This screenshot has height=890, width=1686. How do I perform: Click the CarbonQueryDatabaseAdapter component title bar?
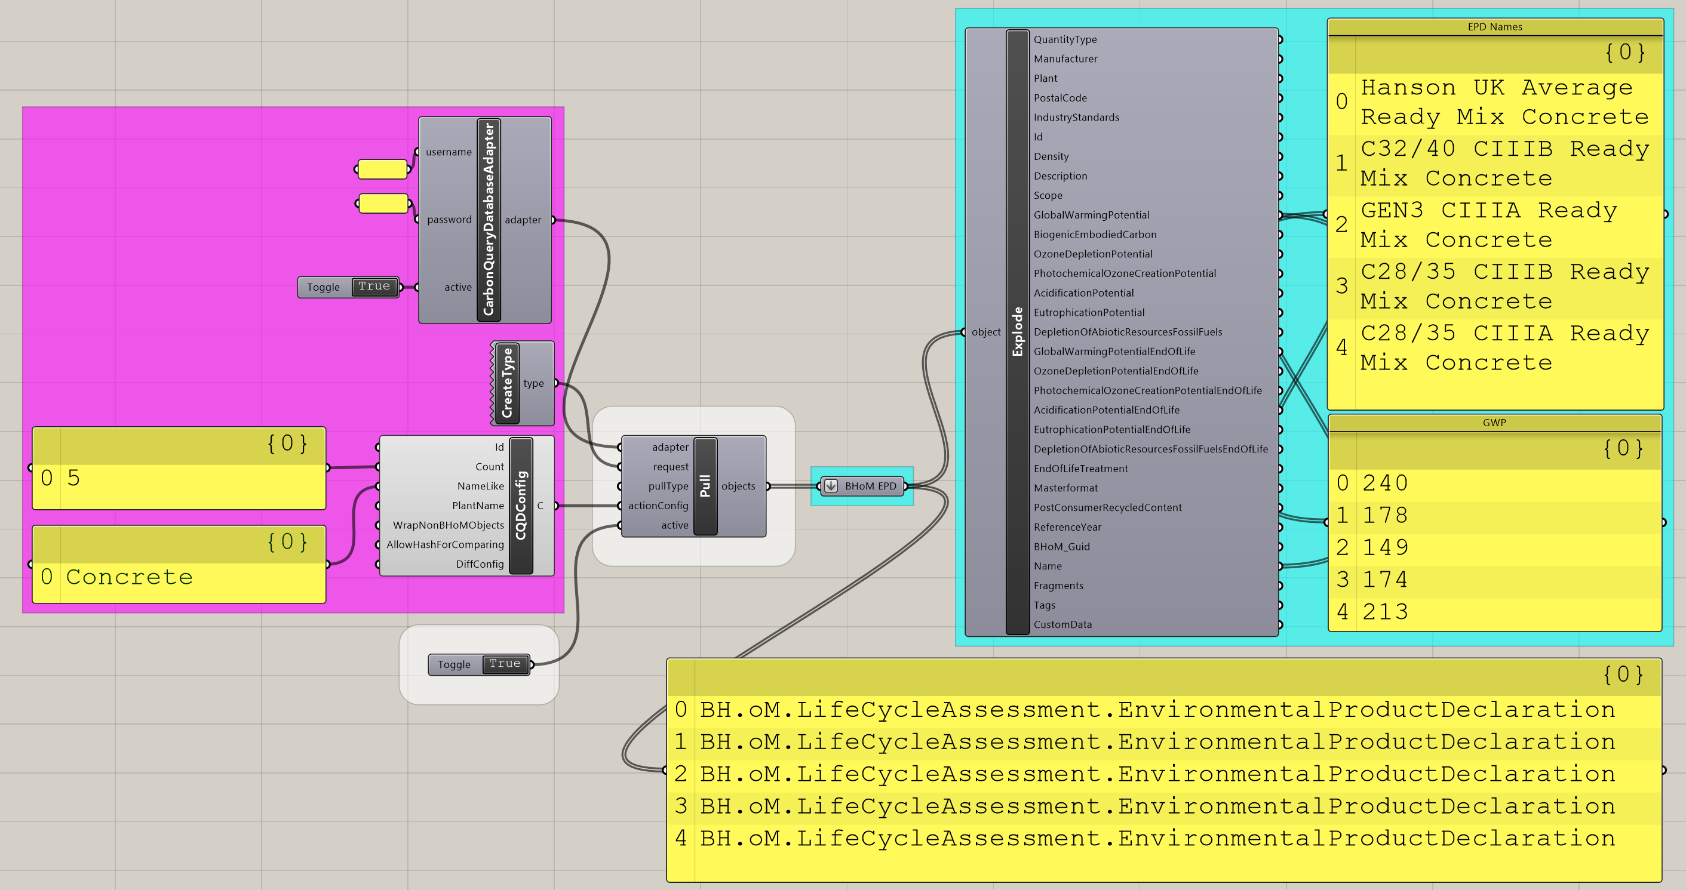click(489, 220)
